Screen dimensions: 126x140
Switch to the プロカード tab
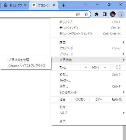tap(44, 5)
